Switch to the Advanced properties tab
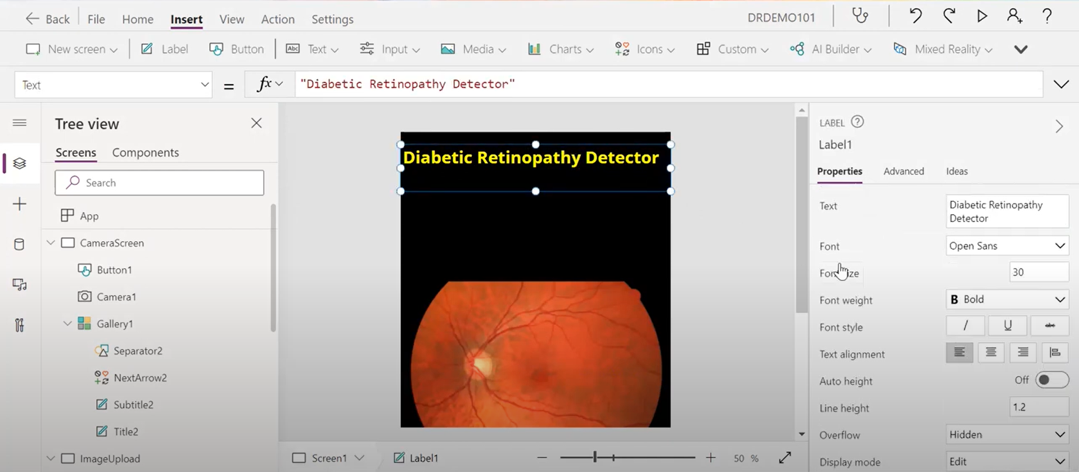 [x=904, y=171]
